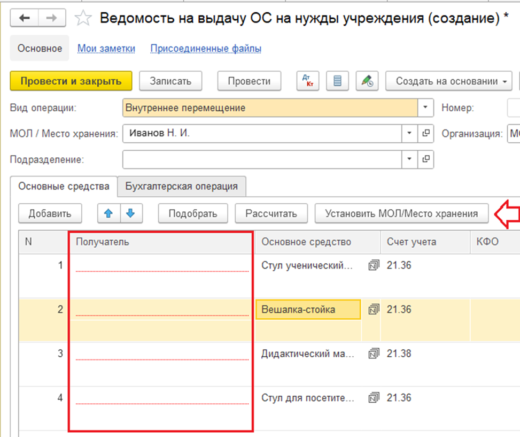Click the Провести button

[x=249, y=81]
